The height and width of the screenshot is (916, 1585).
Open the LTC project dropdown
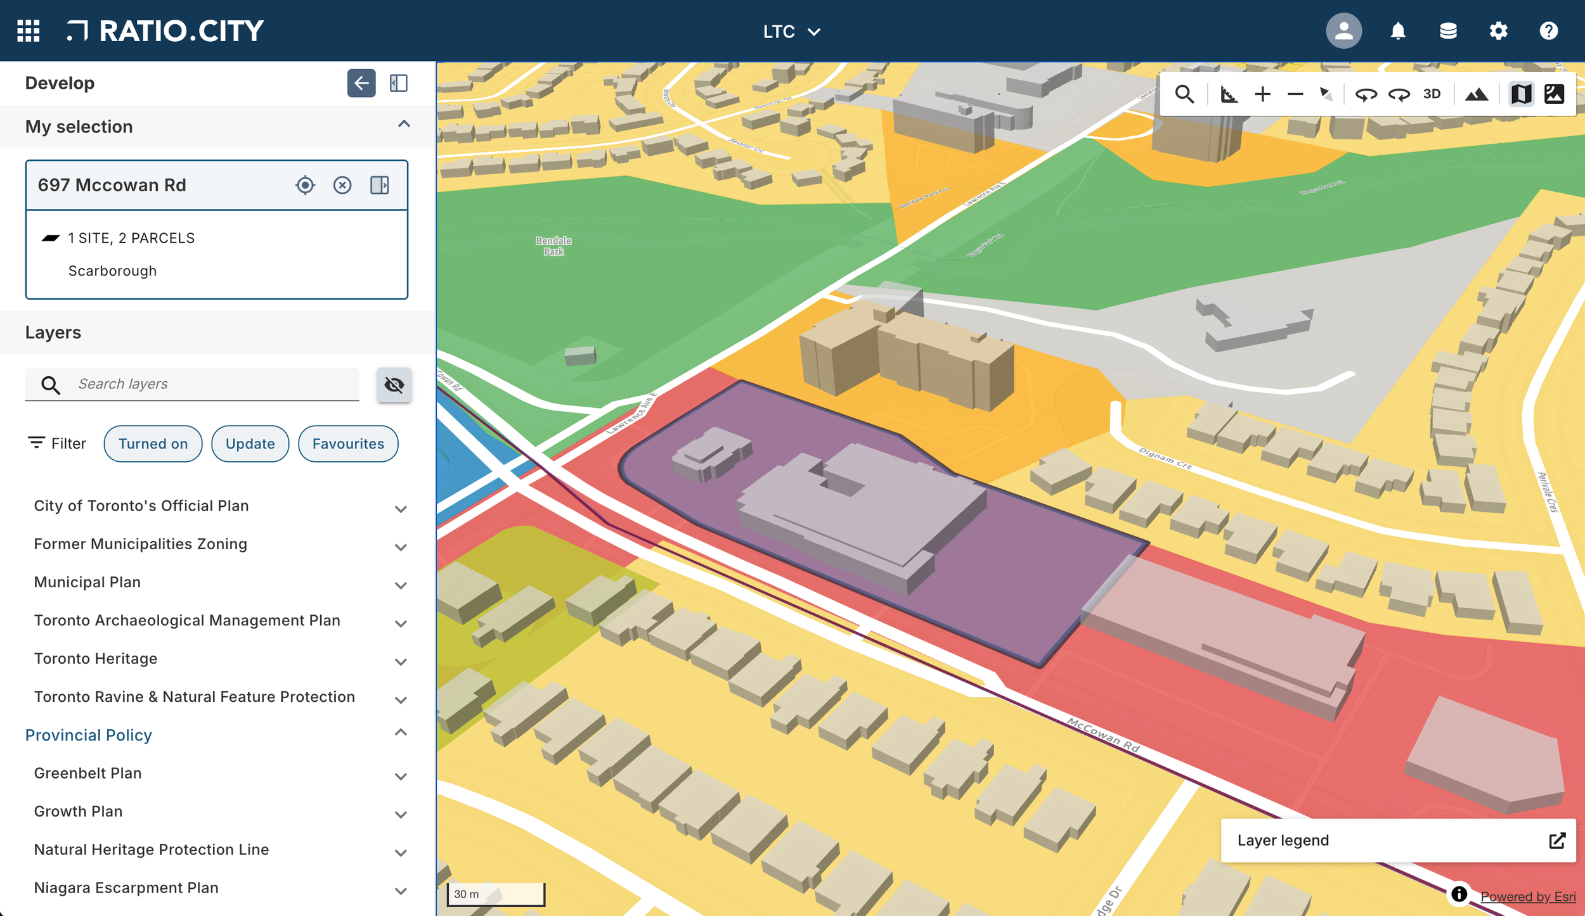[x=791, y=31]
